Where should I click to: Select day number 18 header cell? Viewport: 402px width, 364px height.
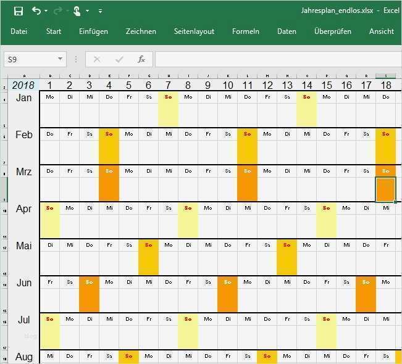[386, 85]
